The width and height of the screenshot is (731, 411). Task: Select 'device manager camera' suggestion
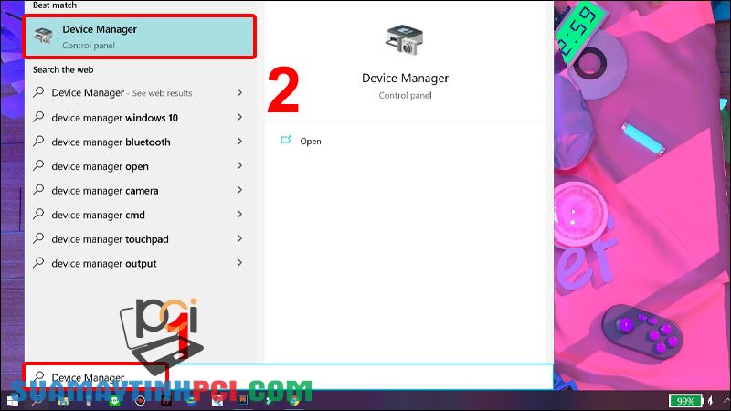[140, 190]
